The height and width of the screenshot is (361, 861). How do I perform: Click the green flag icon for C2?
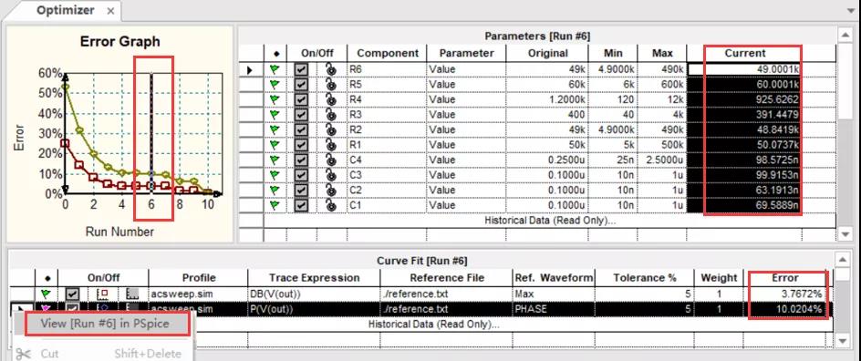[x=275, y=190]
